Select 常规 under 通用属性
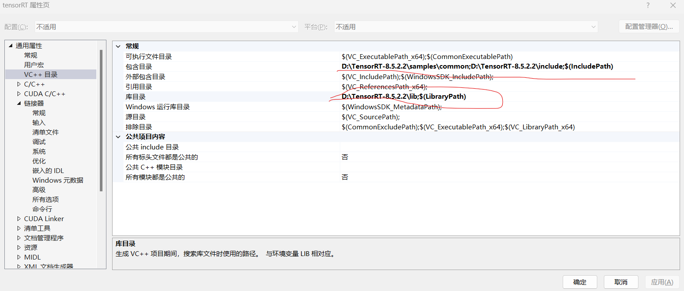 pyautogui.click(x=31, y=55)
